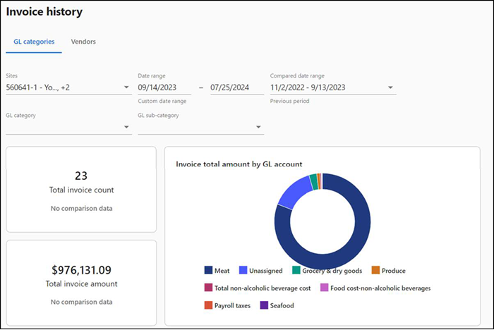Click the Produce legend color swatch
This screenshot has height=330, width=494.
[x=375, y=270]
